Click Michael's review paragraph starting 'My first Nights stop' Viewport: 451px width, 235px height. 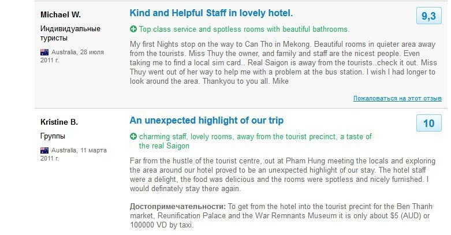(x=284, y=63)
